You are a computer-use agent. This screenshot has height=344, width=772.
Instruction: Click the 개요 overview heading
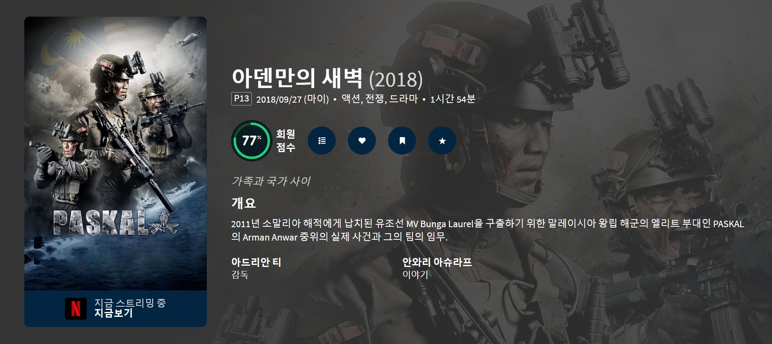(243, 203)
